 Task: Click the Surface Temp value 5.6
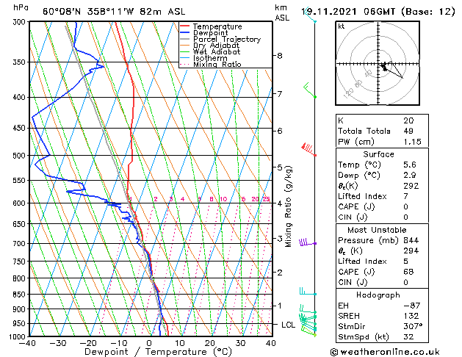410,165
